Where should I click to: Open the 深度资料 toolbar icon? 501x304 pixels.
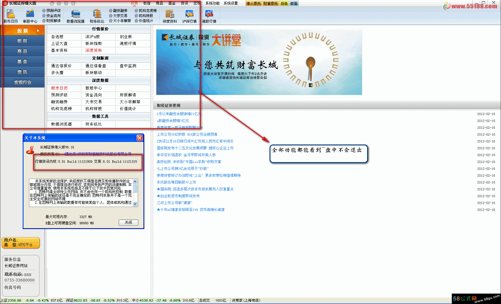170,16
